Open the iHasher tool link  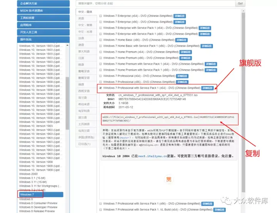[124, 138]
